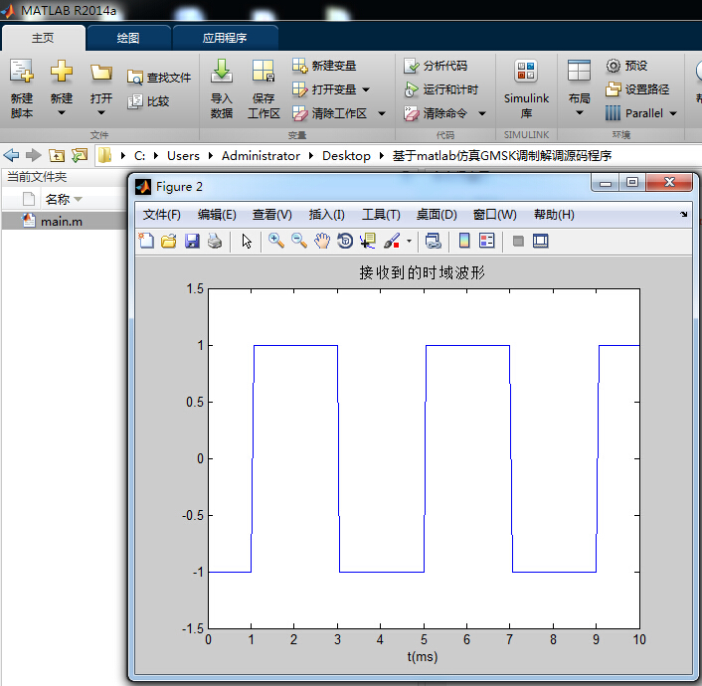This screenshot has width=702, height=686.
Task: Open View (查看) menu in Figure 2
Action: [x=271, y=215]
